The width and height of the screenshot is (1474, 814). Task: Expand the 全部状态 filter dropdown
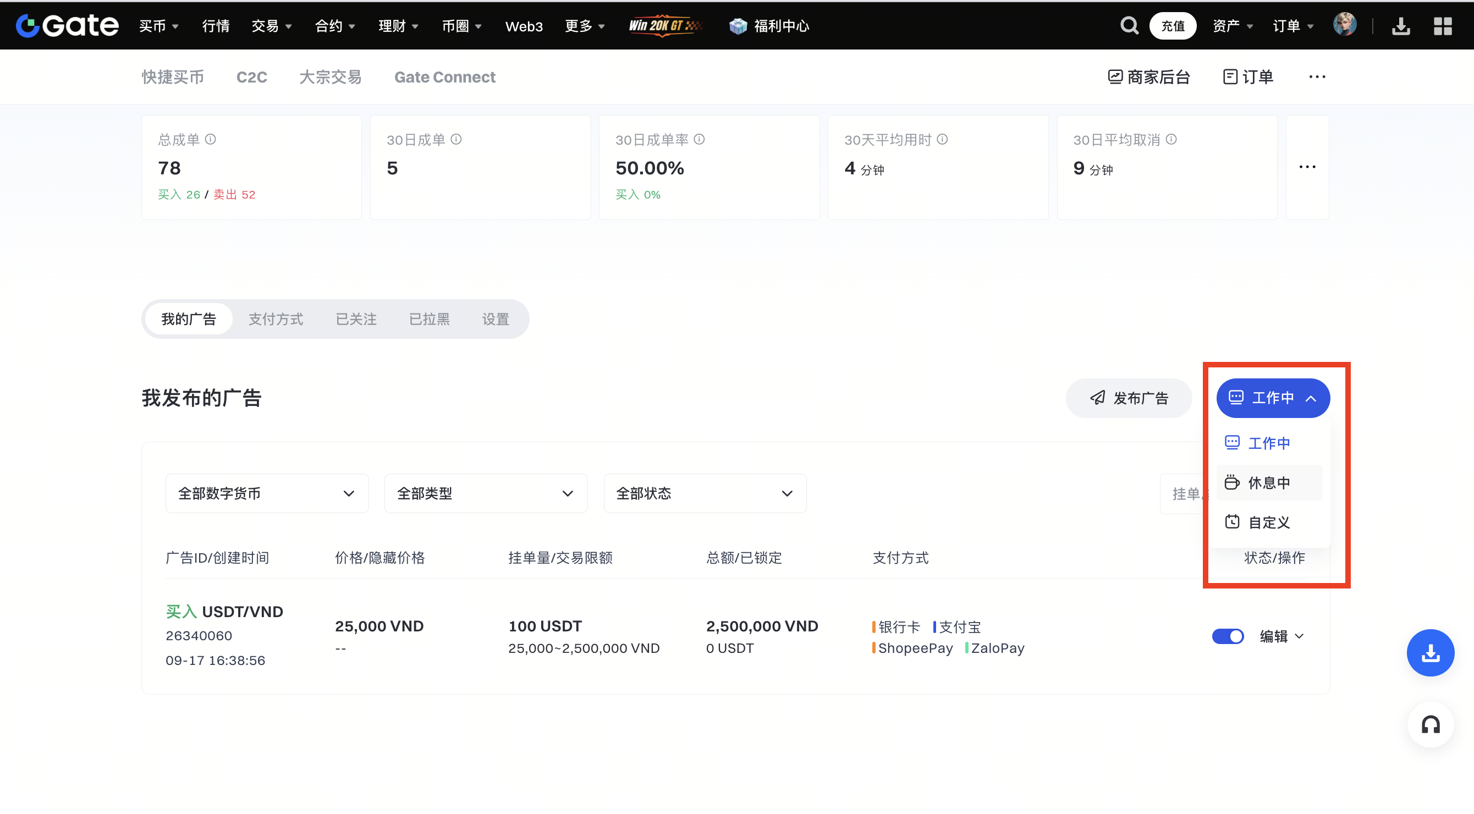point(705,493)
